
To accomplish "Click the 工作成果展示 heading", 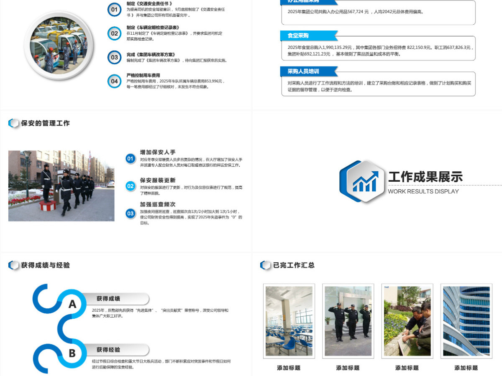I will click(x=425, y=177).
